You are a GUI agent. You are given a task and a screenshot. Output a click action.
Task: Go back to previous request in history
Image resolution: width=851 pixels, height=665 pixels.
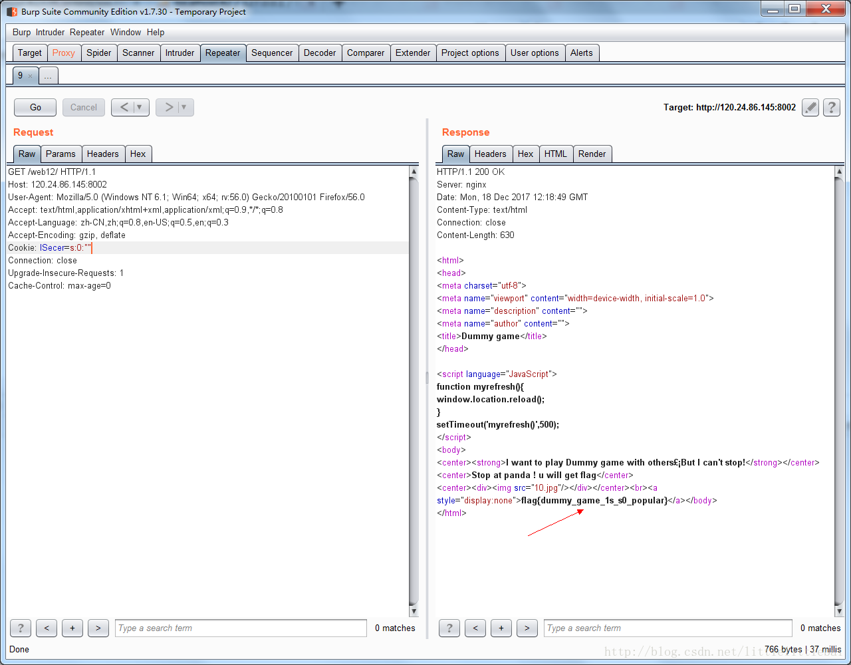(x=124, y=107)
